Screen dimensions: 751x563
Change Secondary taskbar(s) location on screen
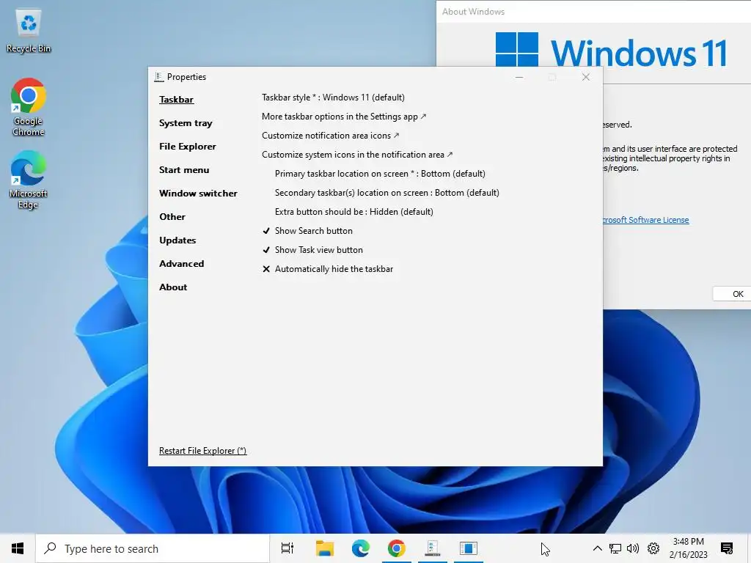[387, 193]
